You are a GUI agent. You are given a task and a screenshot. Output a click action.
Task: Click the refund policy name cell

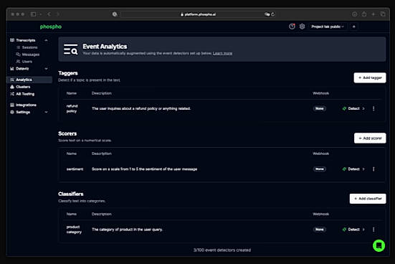pyautogui.click(x=72, y=108)
